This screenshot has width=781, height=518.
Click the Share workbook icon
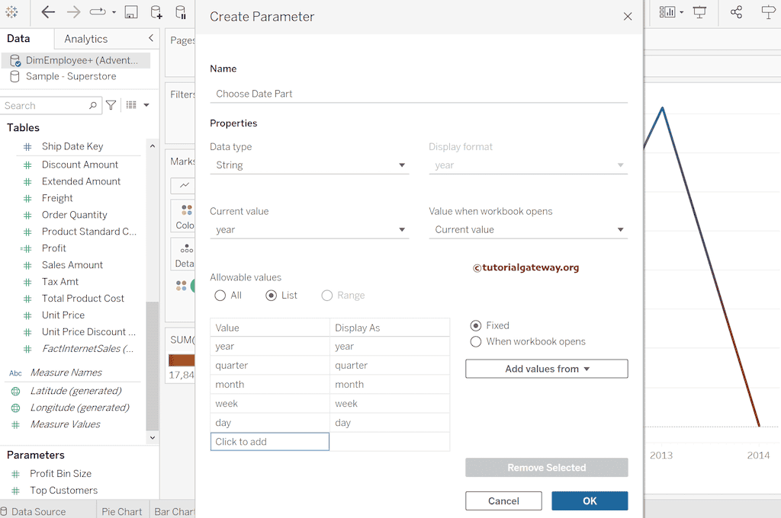736,12
